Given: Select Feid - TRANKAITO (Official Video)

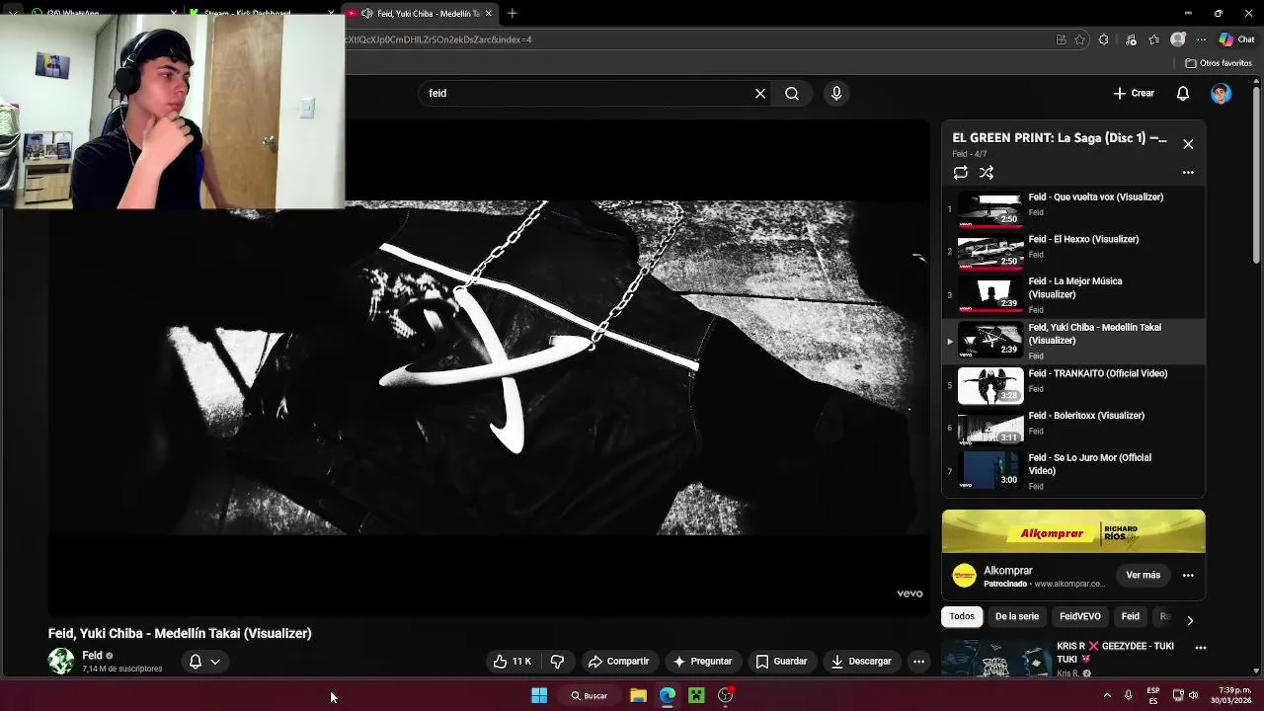Looking at the screenshot, I should [1073, 385].
